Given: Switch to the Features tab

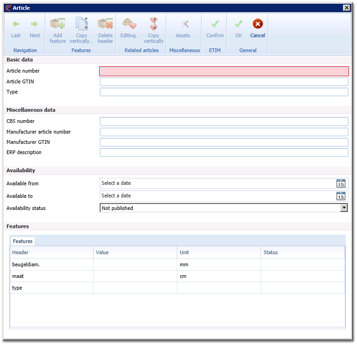Looking at the screenshot, I should (22, 241).
